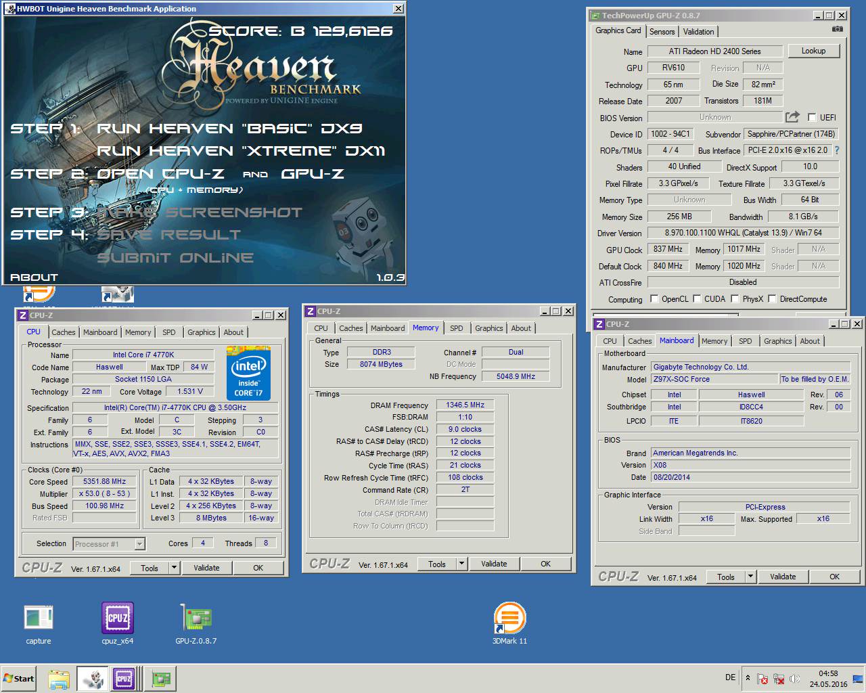The width and height of the screenshot is (866, 693).
Task: Click Save Result in Heaven app
Action: point(169,235)
